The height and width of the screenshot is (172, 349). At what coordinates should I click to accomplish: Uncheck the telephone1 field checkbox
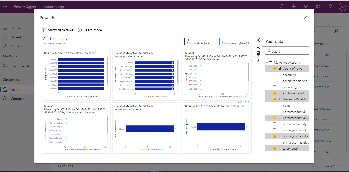(x=275, y=149)
